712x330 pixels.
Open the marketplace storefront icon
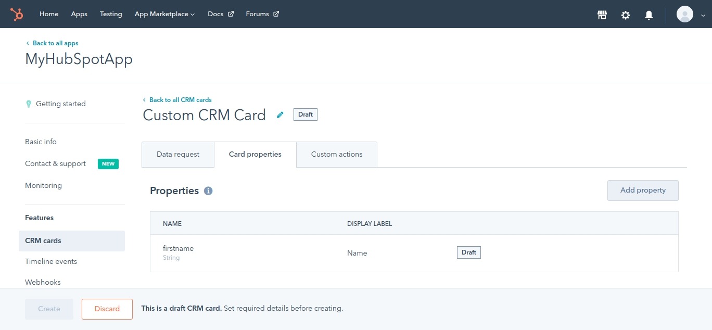point(602,15)
